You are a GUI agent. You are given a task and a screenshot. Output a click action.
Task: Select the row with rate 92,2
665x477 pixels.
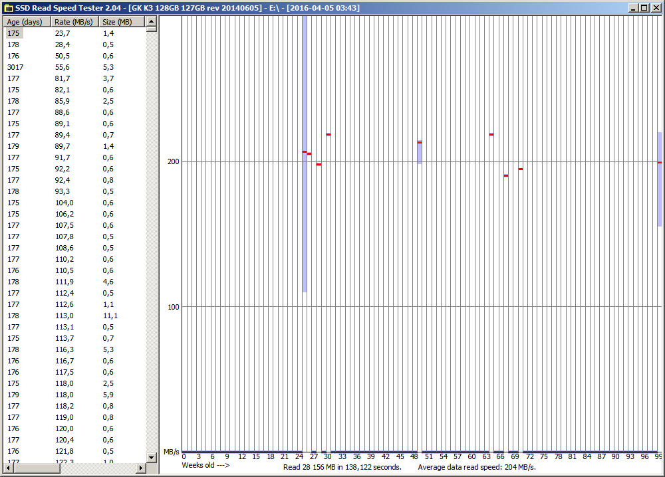[74, 169]
